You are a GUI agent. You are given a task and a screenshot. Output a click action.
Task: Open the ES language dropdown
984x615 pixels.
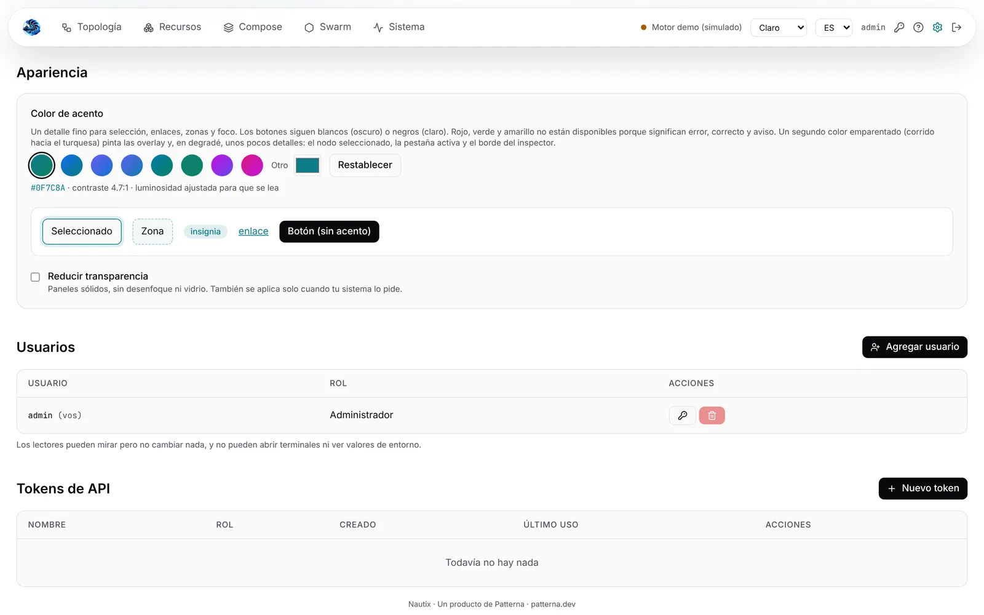[x=834, y=28]
